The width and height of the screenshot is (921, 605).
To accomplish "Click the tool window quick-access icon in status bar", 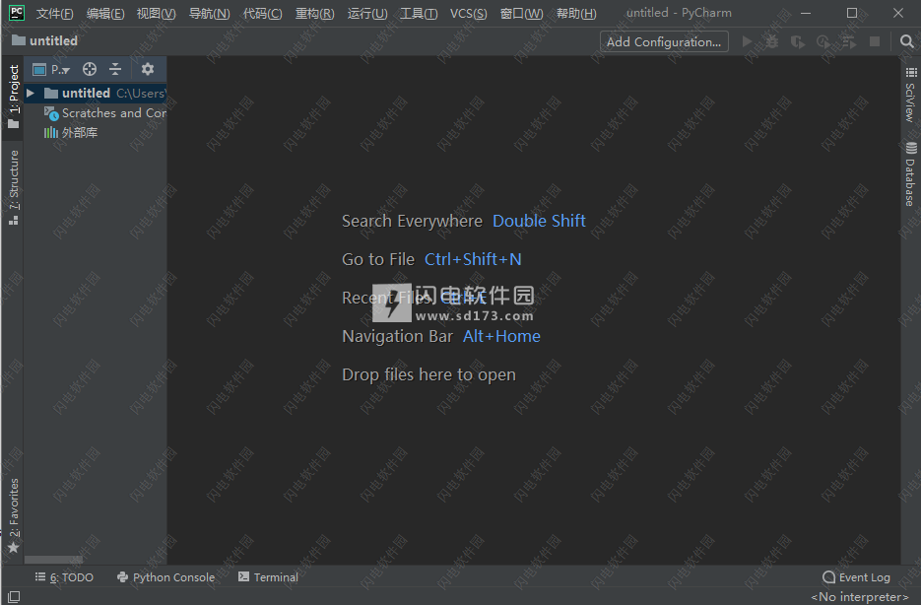I will click(x=14, y=597).
